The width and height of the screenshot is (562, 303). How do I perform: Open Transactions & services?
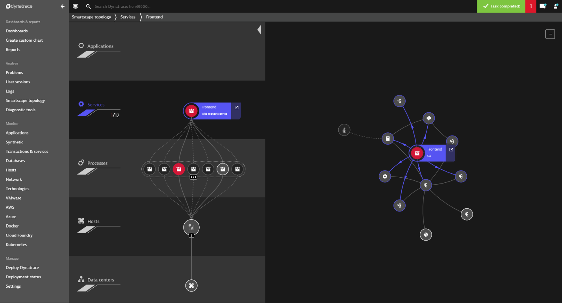point(27,152)
